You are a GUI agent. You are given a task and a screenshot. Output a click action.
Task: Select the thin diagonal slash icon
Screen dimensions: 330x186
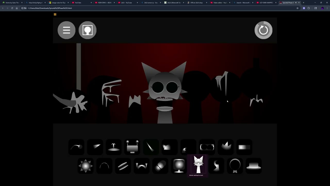pos(151,147)
